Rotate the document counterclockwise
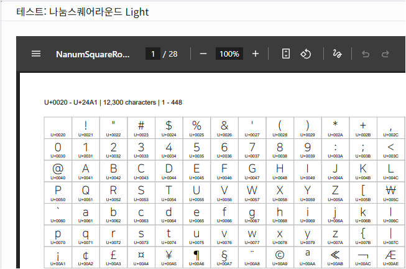Image resolution: width=406 pixels, height=269 pixels. (x=306, y=54)
